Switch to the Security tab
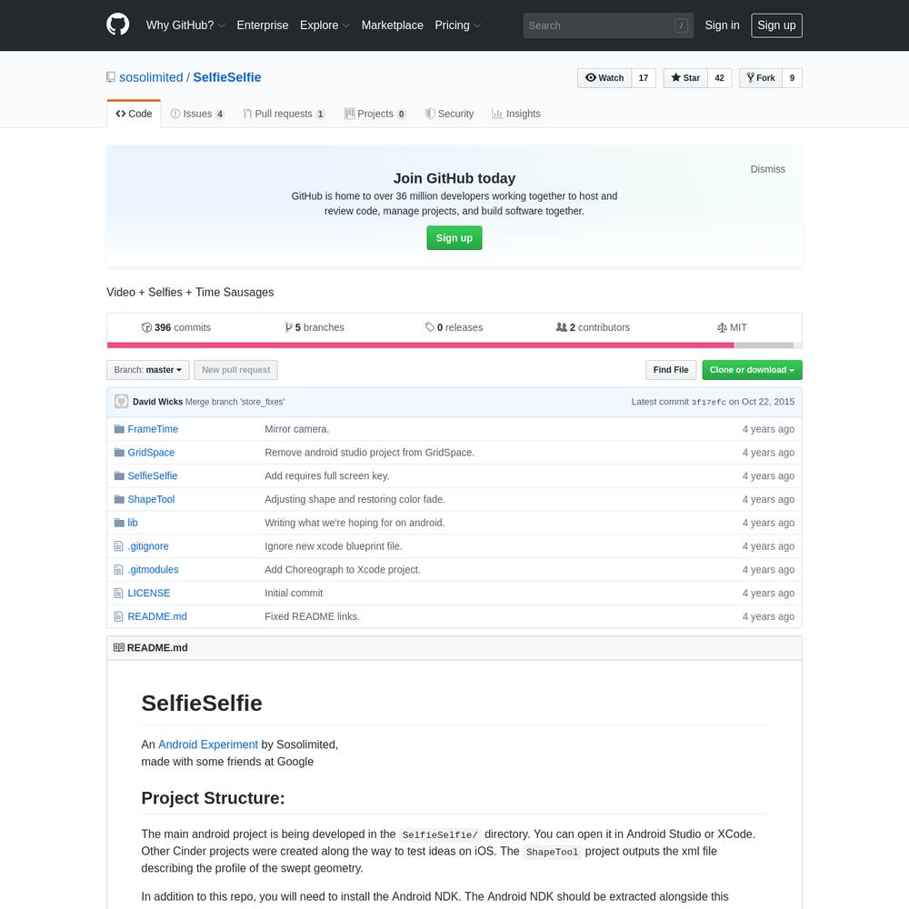 pyautogui.click(x=449, y=114)
